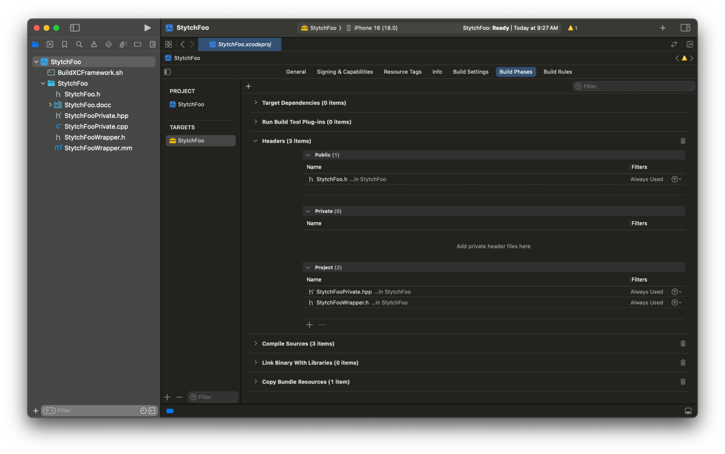This screenshot has width=725, height=454.
Task: Open the Find navigator magnifier icon
Action: tap(79, 44)
